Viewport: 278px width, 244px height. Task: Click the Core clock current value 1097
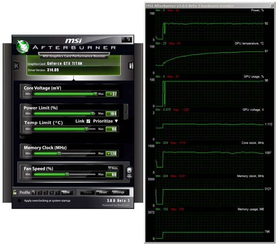(x=268, y=153)
